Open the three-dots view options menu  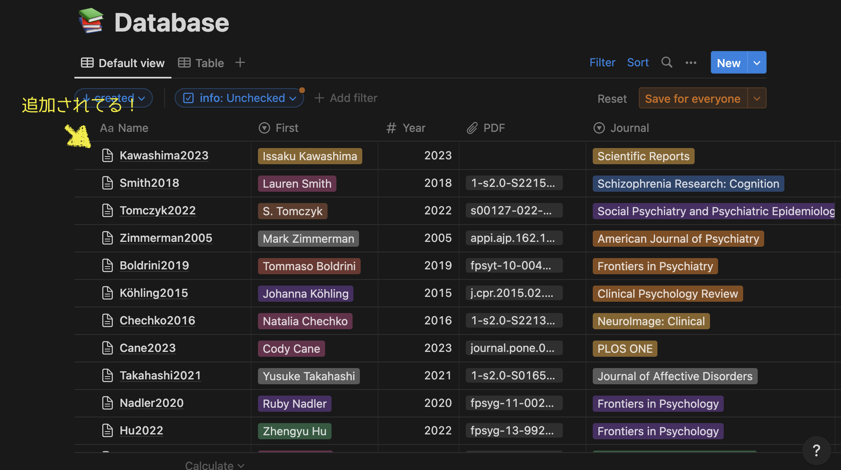691,63
